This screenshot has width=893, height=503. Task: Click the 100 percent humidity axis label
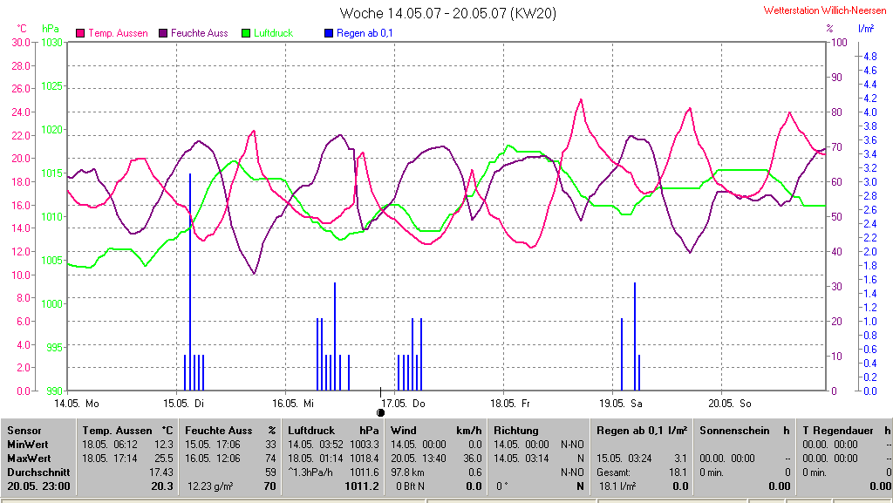coord(840,43)
